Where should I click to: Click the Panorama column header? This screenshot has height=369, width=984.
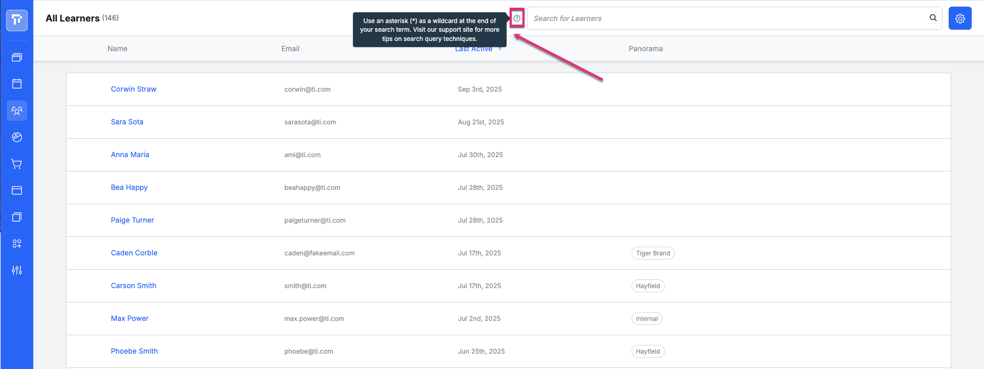[645, 49]
